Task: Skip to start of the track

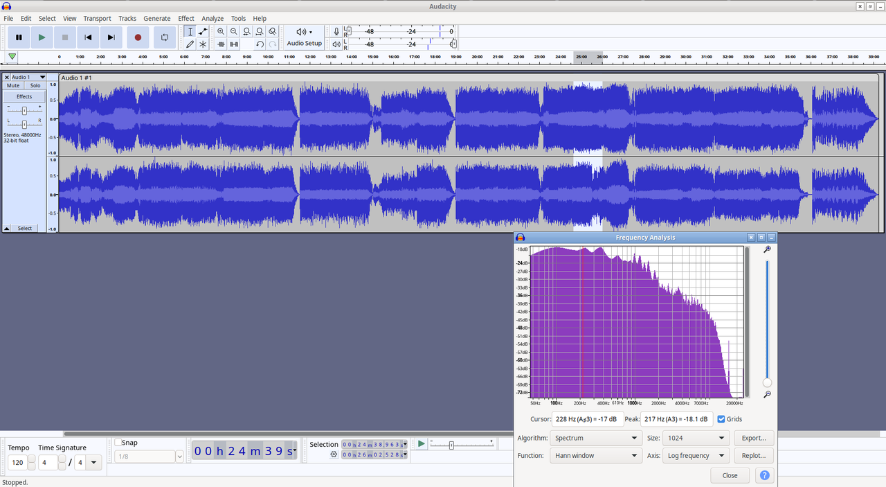Action: click(x=88, y=37)
